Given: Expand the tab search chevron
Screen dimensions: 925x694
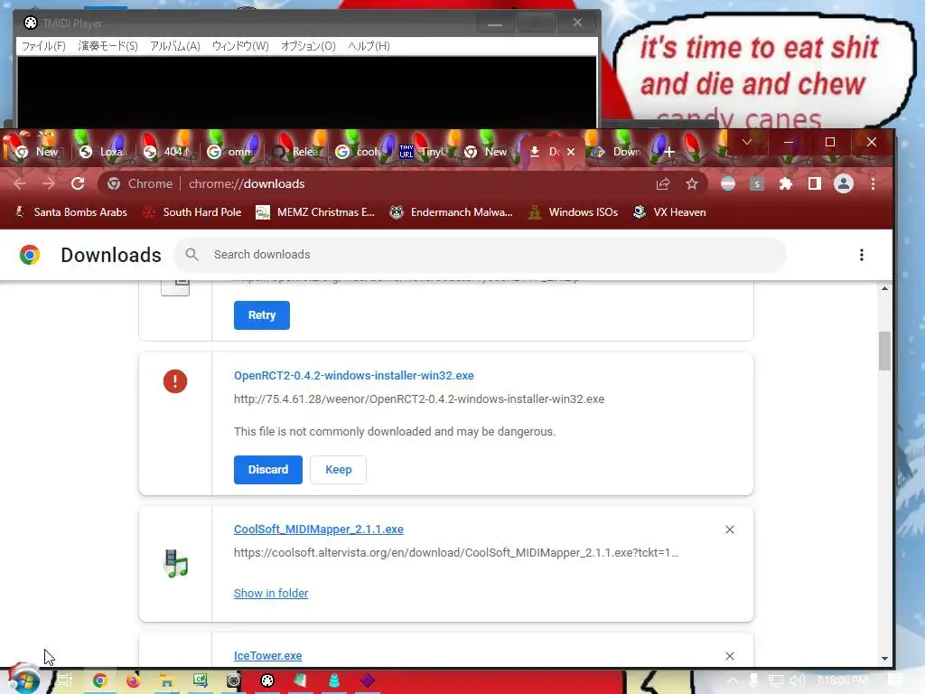Looking at the screenshot, I should click(747, 142).
